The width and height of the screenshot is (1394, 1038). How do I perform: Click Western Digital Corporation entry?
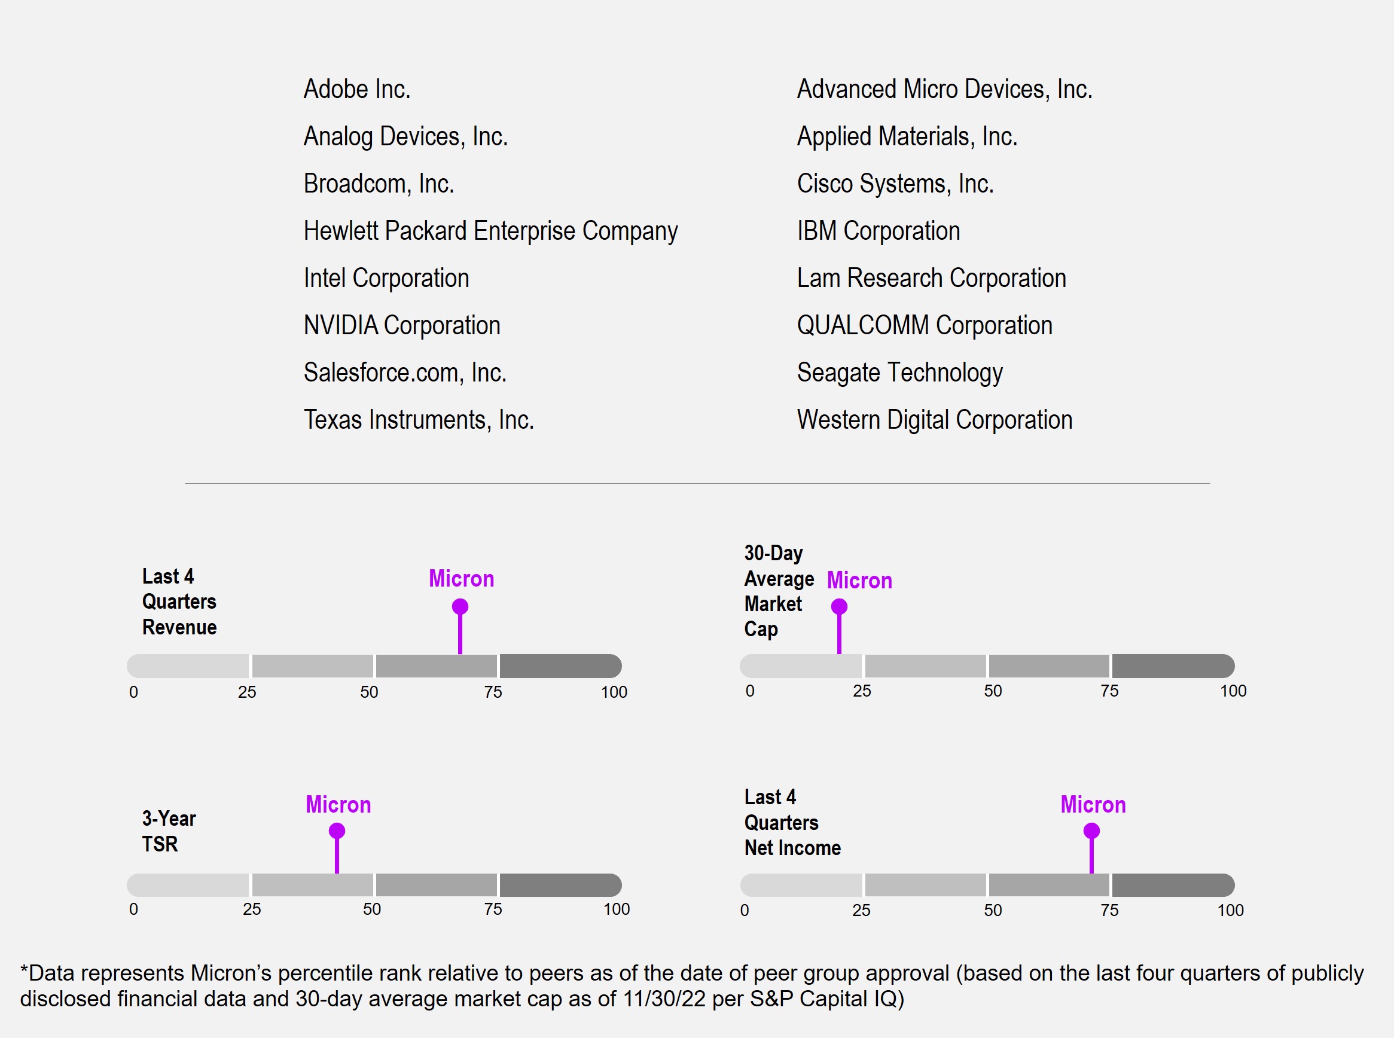(x=935, y=420)
